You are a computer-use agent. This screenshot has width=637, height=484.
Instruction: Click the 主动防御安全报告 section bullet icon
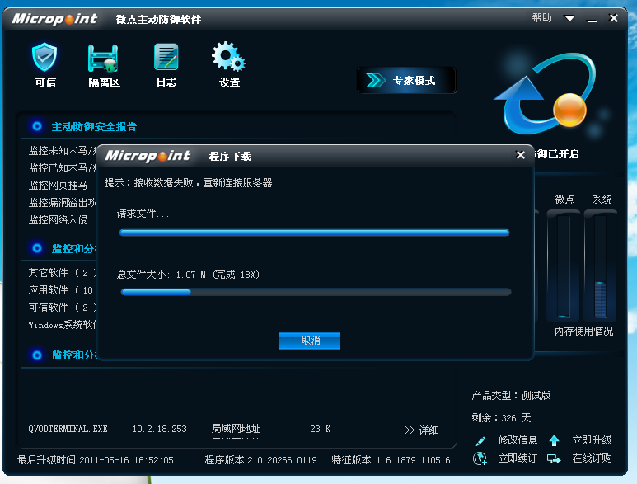tap(36, 126)
